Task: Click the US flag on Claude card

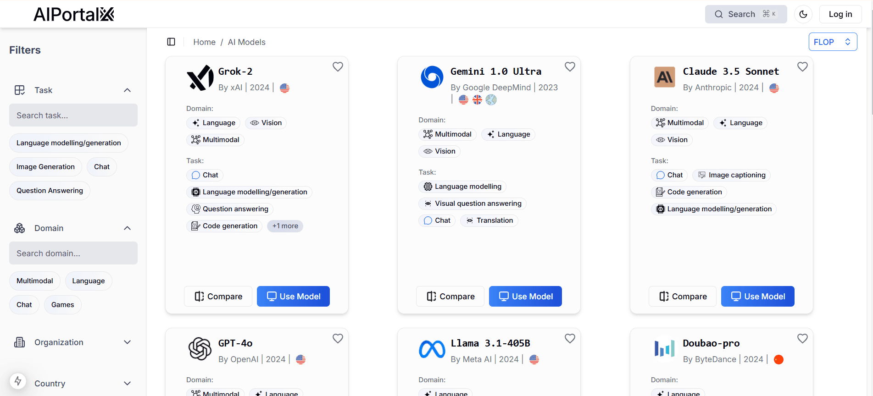Action: (774, 88)
